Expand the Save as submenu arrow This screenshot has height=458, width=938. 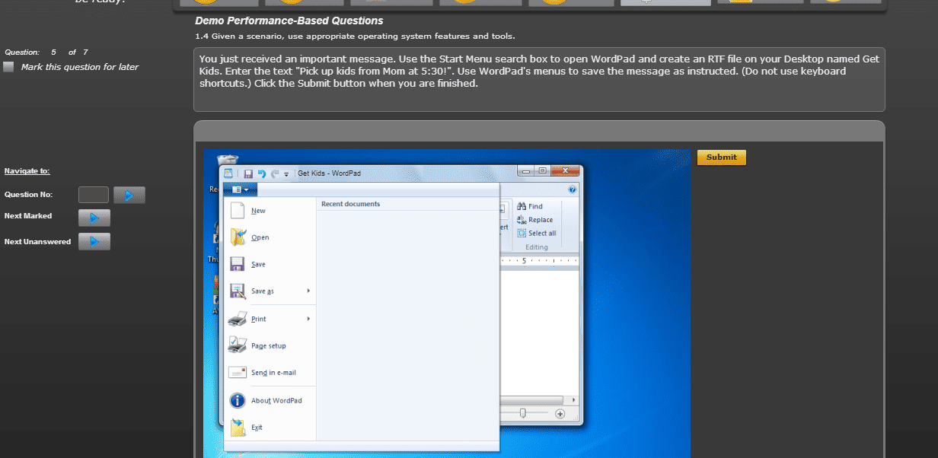[x=308, y=291]
